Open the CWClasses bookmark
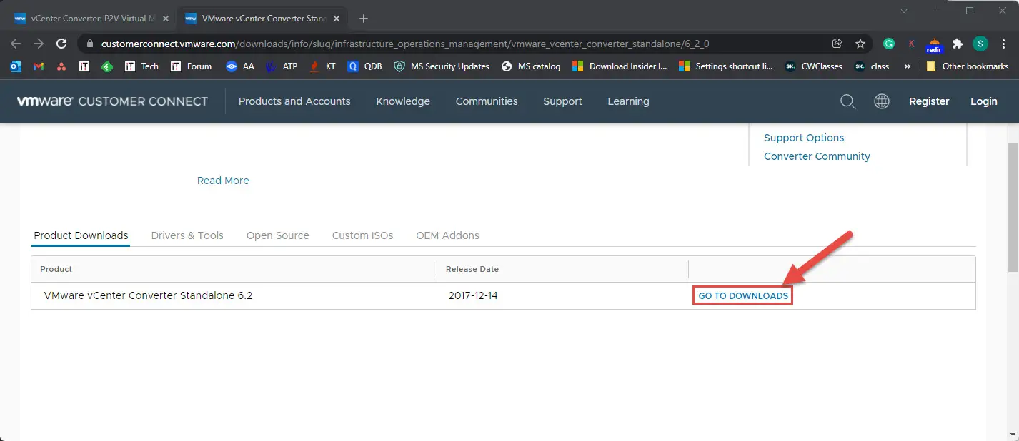Viewport: 1019px width, 441px height. [x=813, y=66]
